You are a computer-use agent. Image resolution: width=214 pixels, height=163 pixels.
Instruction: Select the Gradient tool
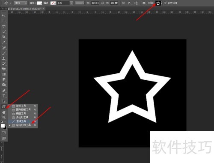click(4, 74)
